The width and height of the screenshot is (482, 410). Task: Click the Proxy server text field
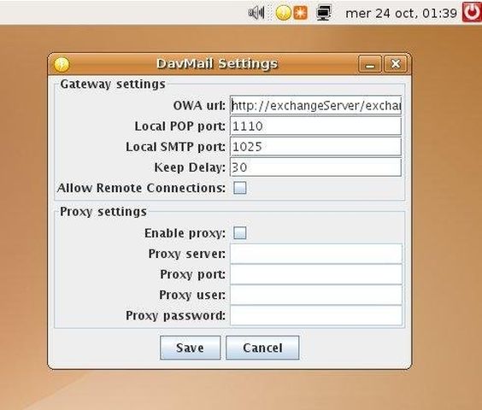tap(316, 254)
